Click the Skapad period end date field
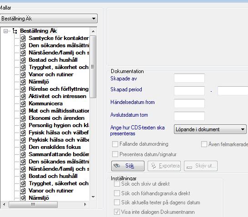Screen dimensions: 248x217 coord(233,91)
